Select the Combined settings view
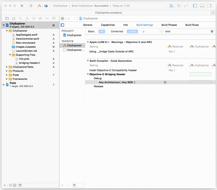The height and width of the screenshot is (190, 217). tap(117, 32)
